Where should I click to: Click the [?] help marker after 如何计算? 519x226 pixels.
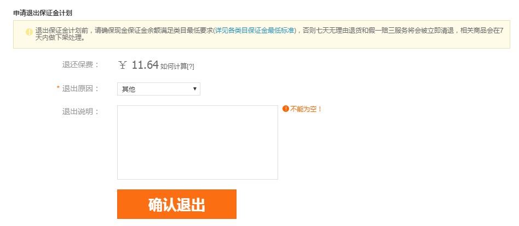coord(191,67)
